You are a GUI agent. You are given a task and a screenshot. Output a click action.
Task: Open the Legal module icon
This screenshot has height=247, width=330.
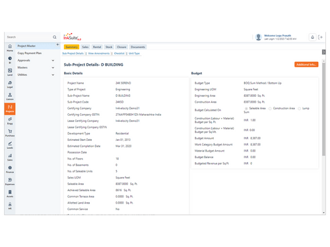coord(10,84)
